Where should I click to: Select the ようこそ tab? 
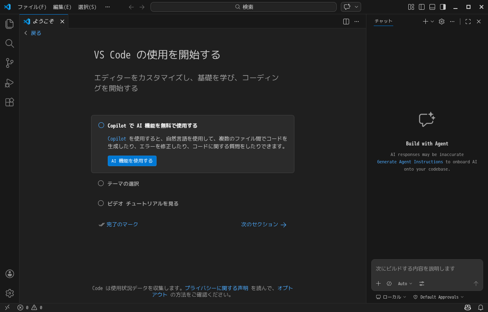point(44,22)
